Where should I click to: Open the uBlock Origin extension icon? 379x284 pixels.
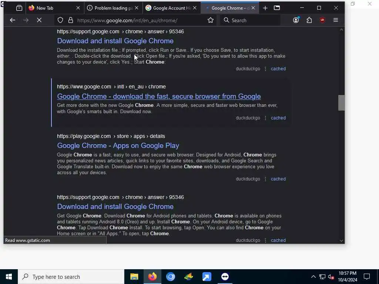point(322,20)
